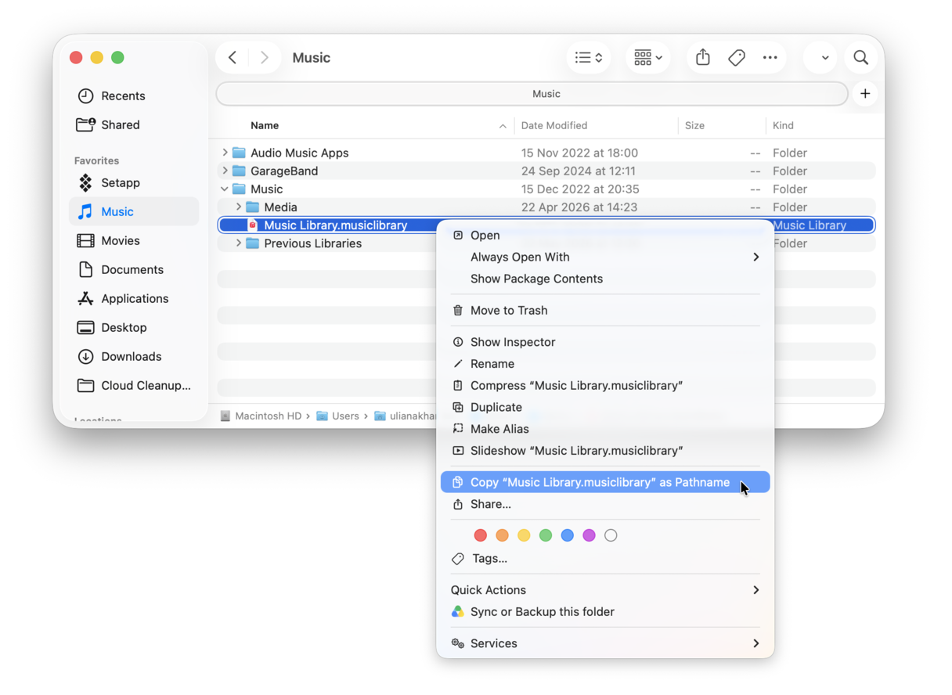Clear tag with the empty circle
The image size is (952, 695).
(x=611, y=535)
